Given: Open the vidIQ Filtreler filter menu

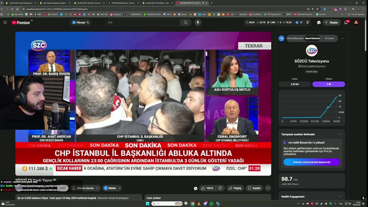Looking at the screenshot, I should pos(81,22).
